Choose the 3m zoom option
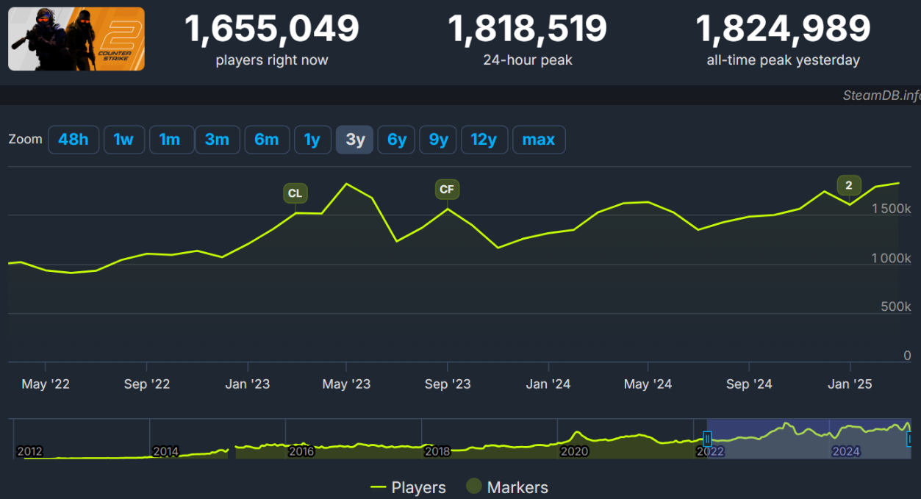The height and width of the screenshot is (499, 921). click(217, 140)
